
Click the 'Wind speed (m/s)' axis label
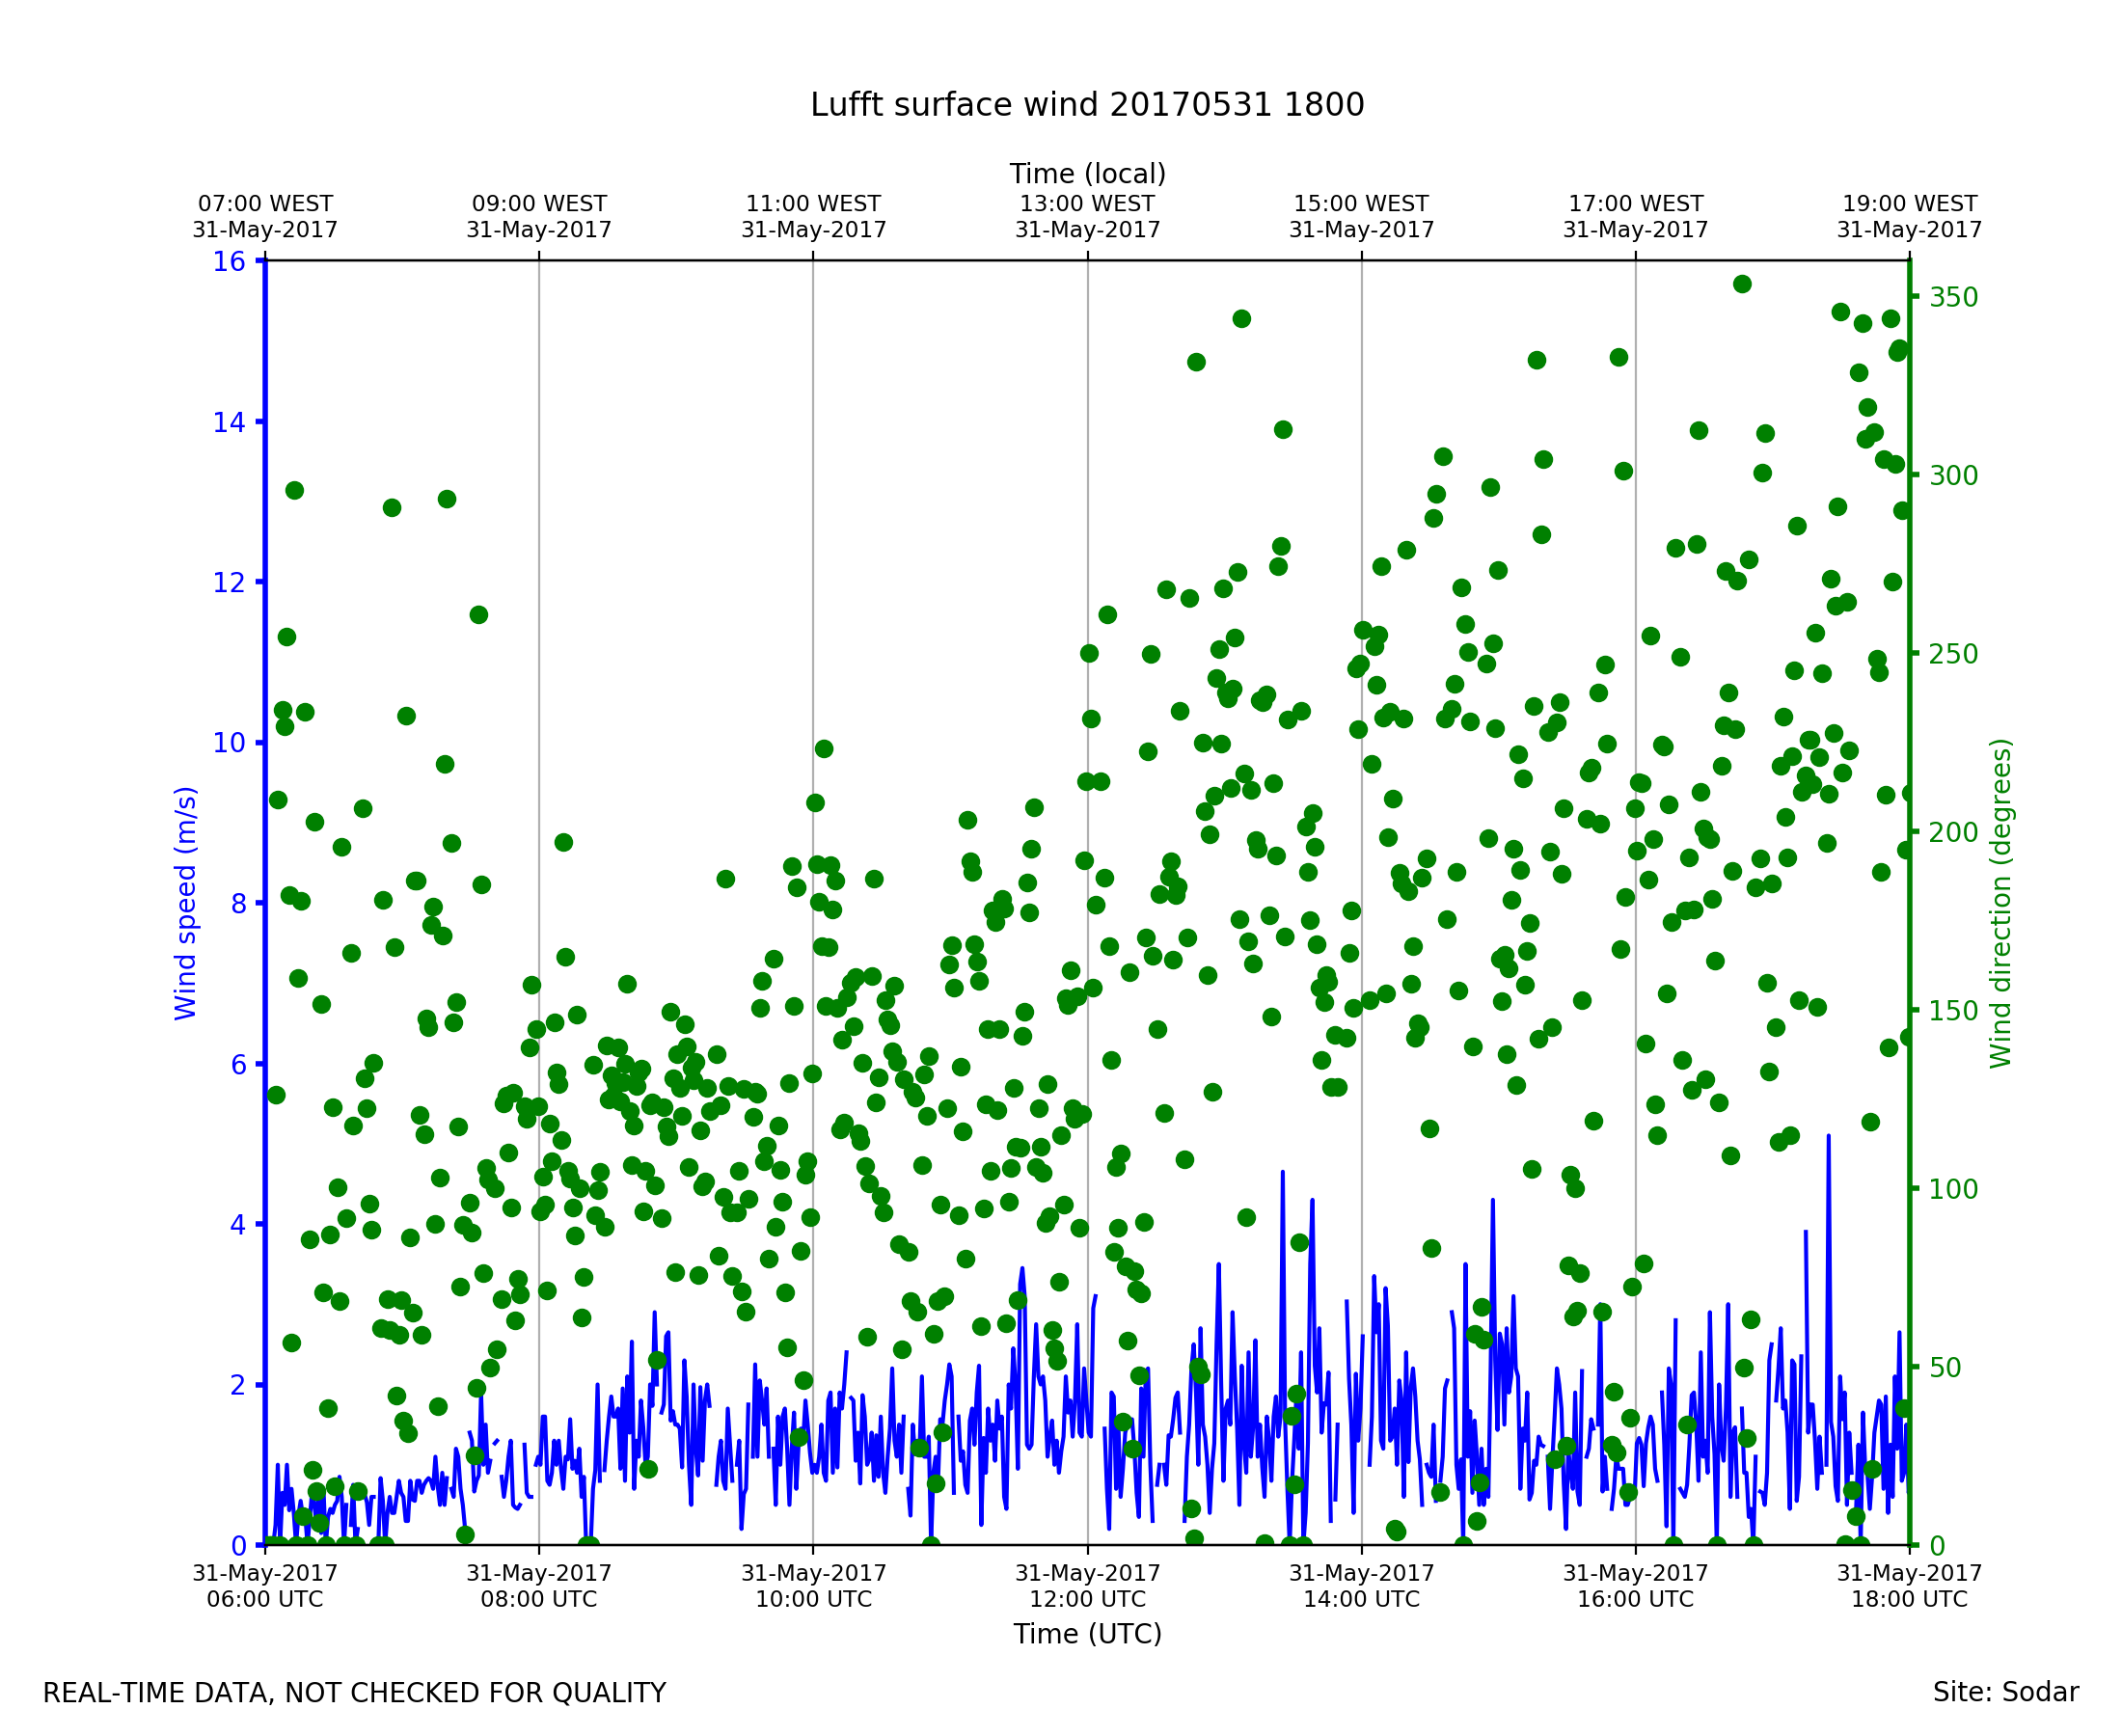pyautogui.click(x=186, y=903)
